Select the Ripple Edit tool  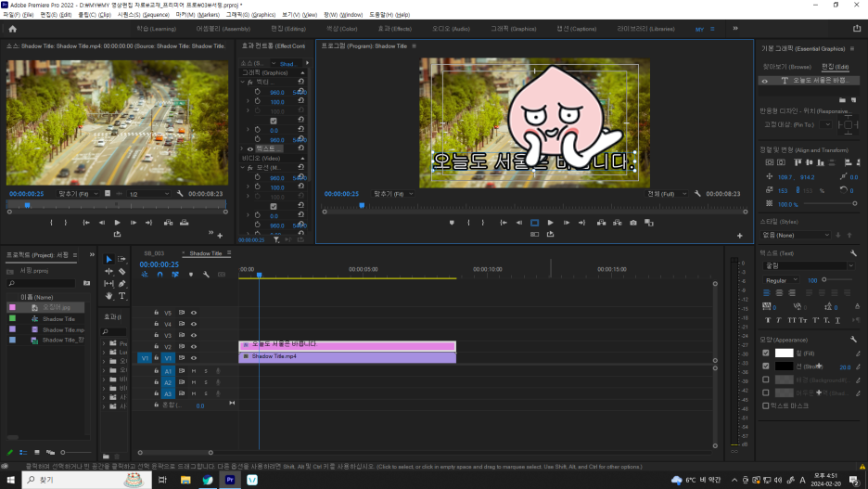coord(108,271)
